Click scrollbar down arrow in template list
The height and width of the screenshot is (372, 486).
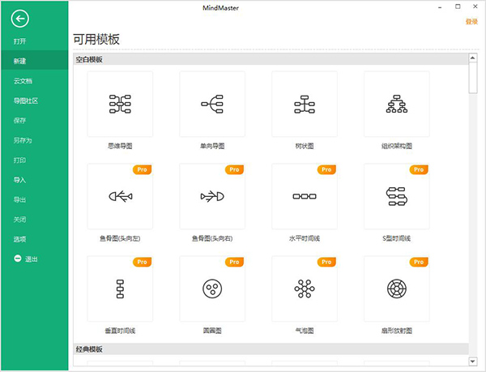point(473,361)
